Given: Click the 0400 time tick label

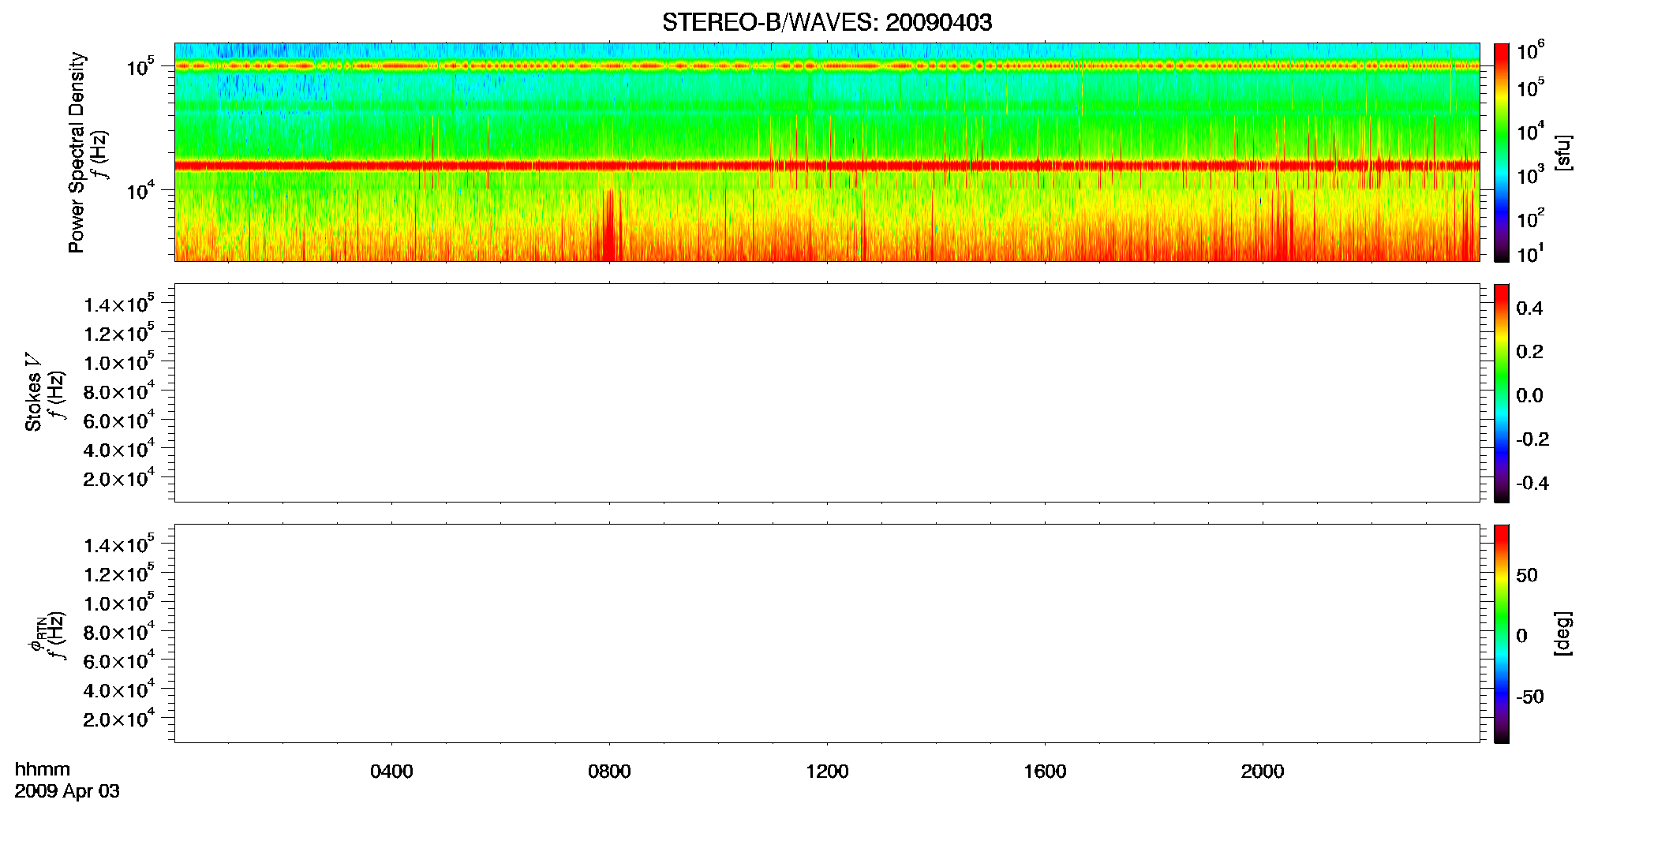Looking at the screenshot, I should tap(391, 772).
